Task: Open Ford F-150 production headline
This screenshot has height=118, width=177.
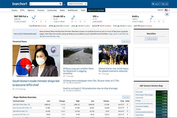Action: click(90, 88)
